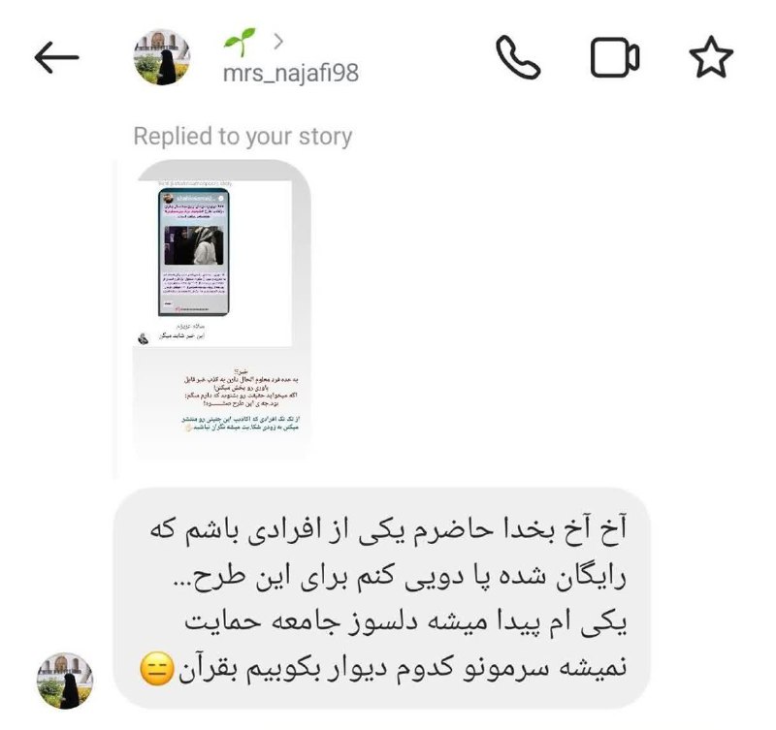
Task: Tap the blue Persian text in story preview
Action: click(x=241, y=424)
